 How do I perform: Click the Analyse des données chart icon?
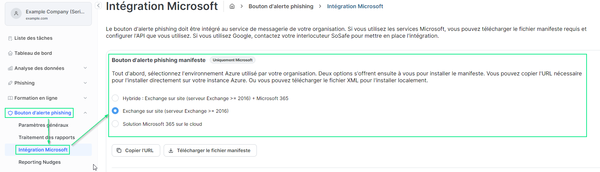pos(10,69)
